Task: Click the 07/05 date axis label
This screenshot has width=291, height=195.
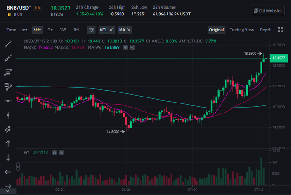Action: 192,190
